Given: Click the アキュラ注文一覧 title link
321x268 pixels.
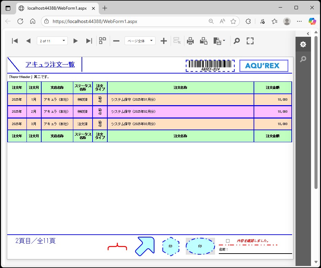Looking at the screenshot, I should [50, 64].
